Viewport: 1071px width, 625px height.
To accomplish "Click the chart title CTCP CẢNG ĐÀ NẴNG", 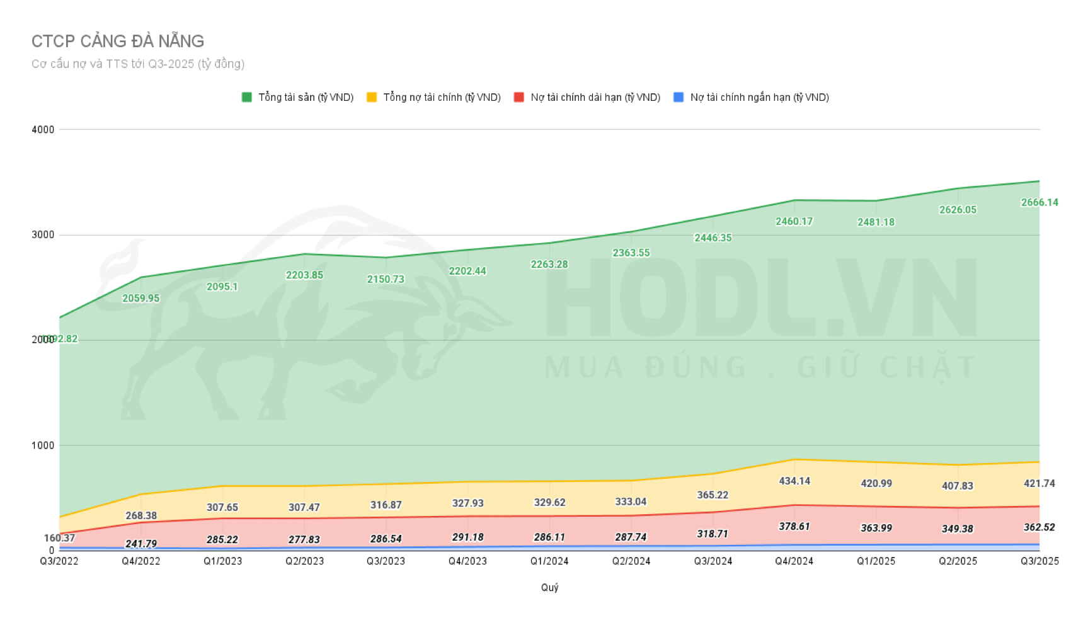I will (118, 42).
